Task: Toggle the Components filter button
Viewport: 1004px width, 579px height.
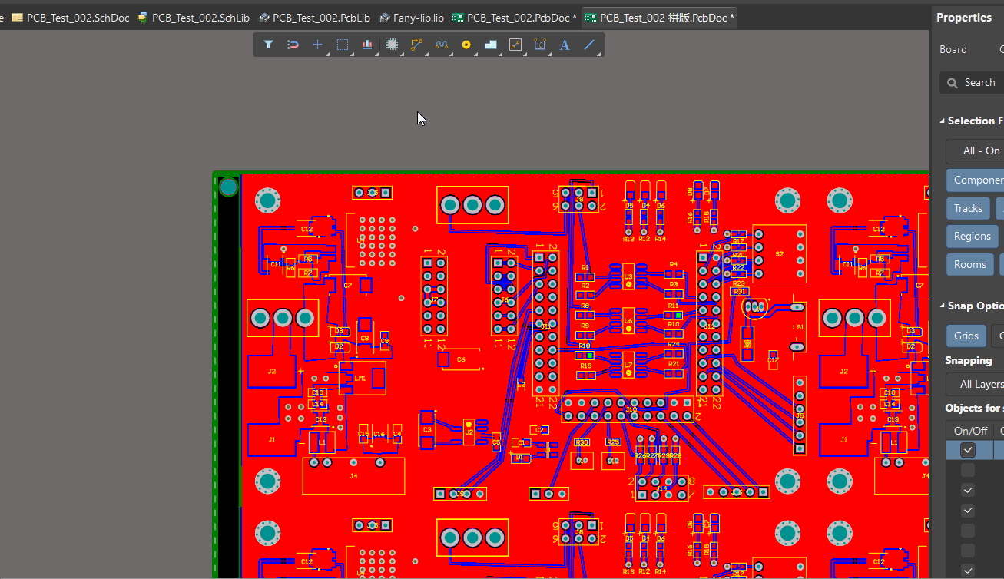Action: pyautogui.click(x=976, y=180)
